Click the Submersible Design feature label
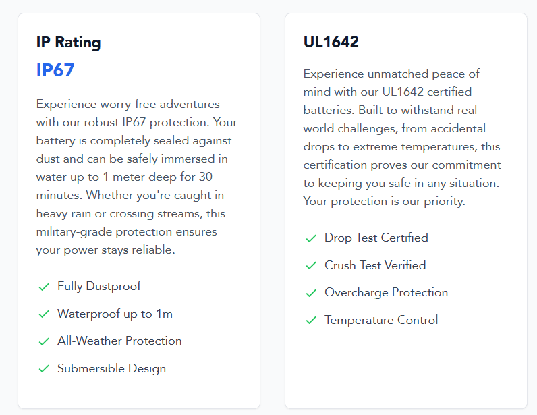This screenshot has width=537, height=415. pyautogui.click(x=111, y=368)
